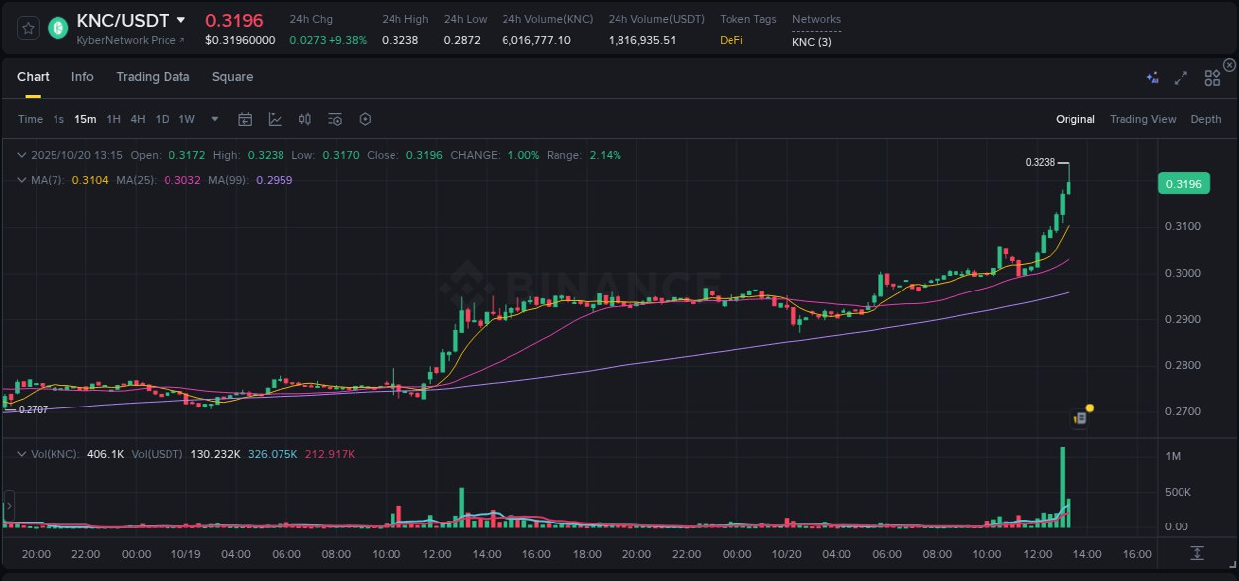Launch the AI sparkle analysis icon
This screenshot has width=1239, height=581.
(1152, 78)
